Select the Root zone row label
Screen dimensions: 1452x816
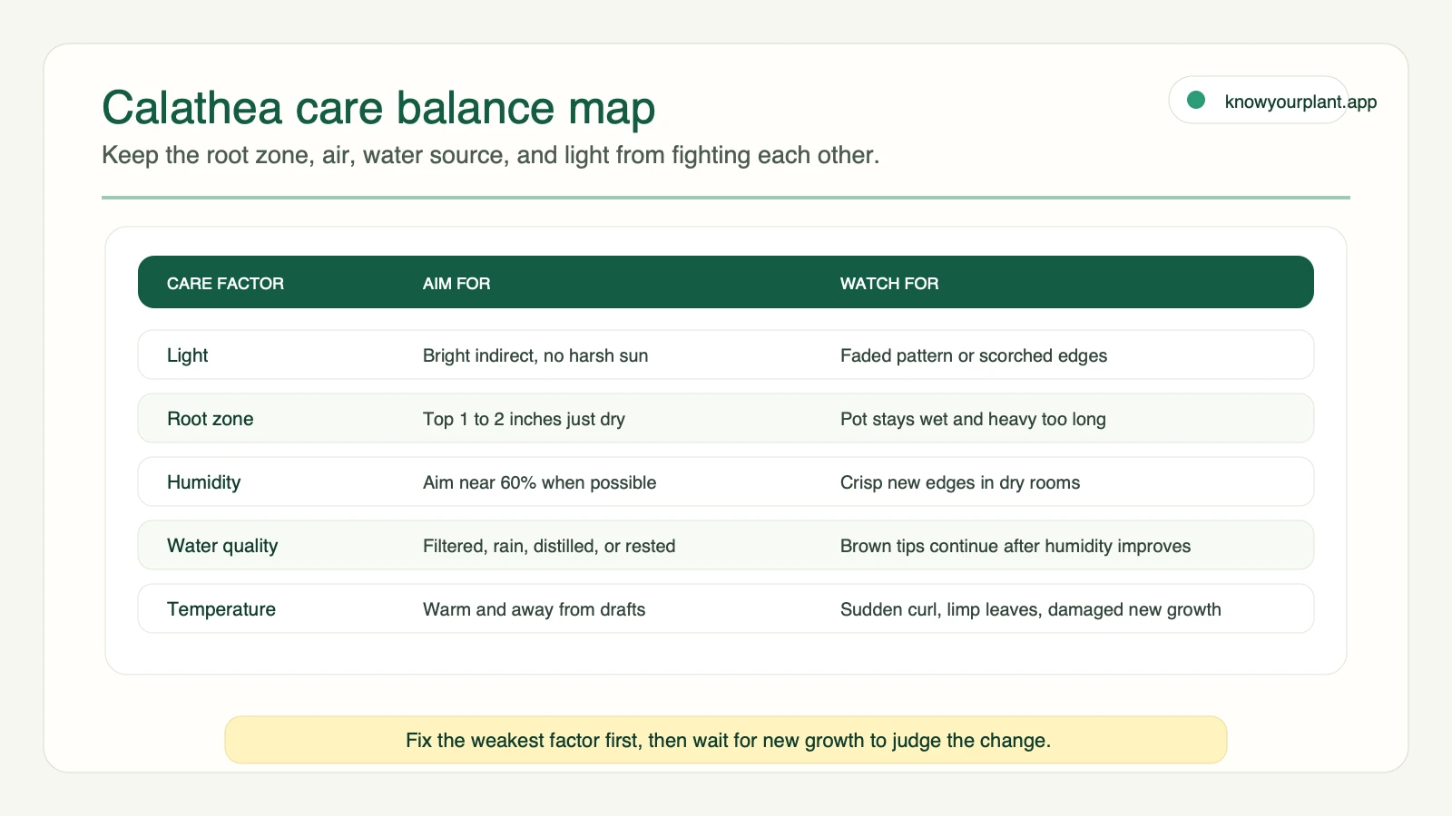(211, 419)
